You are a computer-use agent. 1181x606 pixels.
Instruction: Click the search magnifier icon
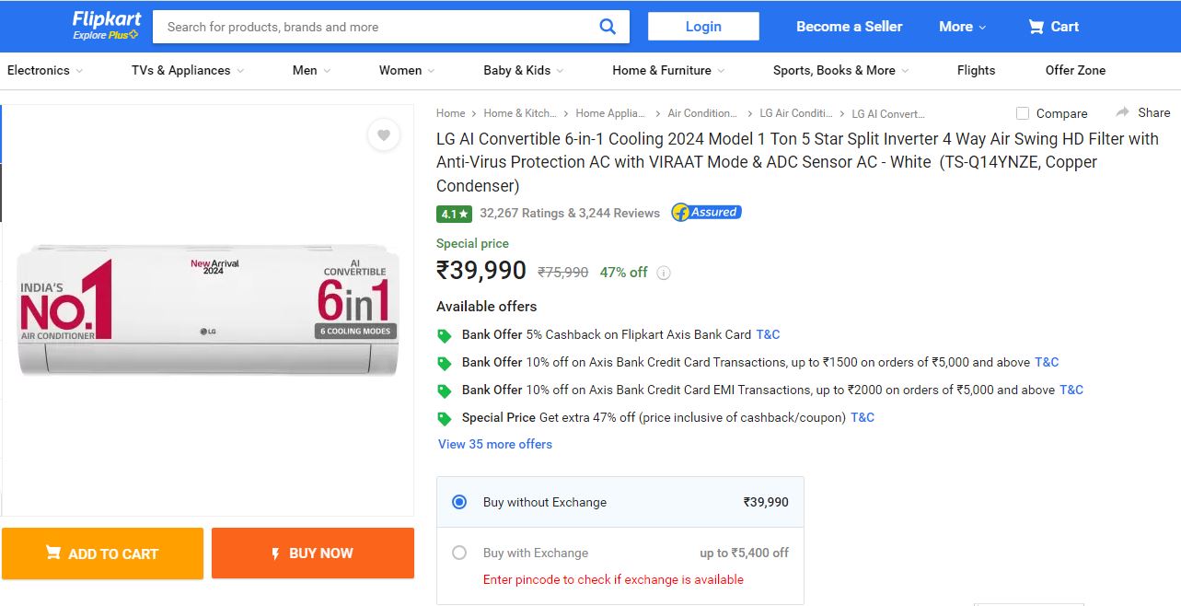point(607,27)
